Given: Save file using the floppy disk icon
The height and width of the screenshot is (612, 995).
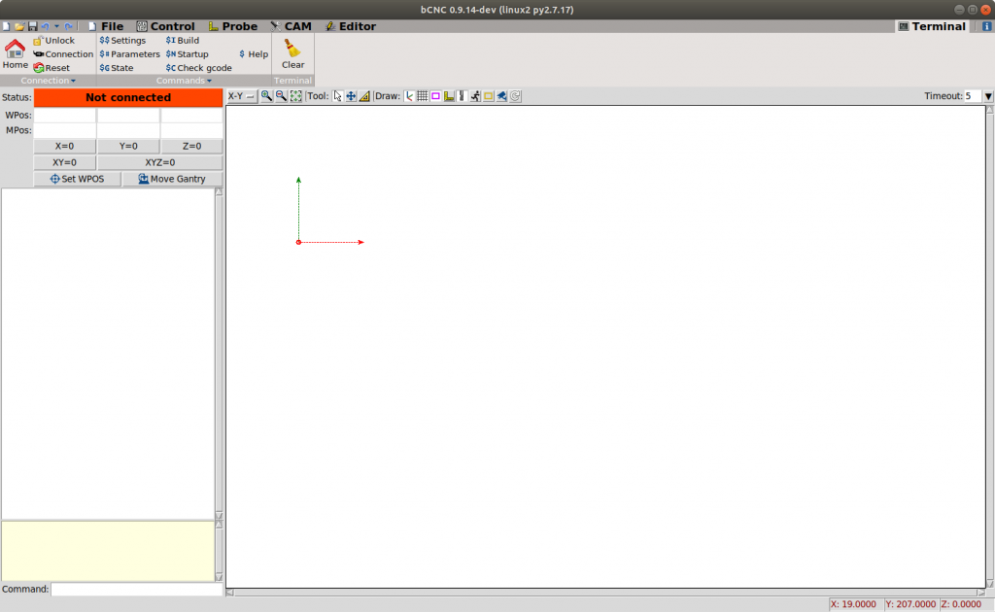Looking at the screenshot, I should click(32, 26).
